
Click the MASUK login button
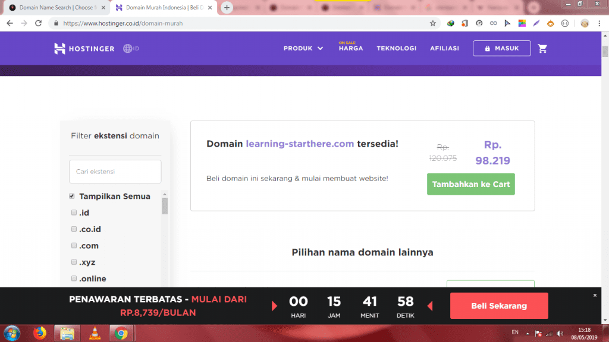click(x=502, y=49)
